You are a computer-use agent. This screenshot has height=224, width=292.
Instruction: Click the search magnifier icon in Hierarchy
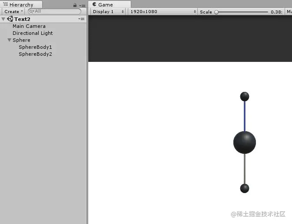coord(32,12)
